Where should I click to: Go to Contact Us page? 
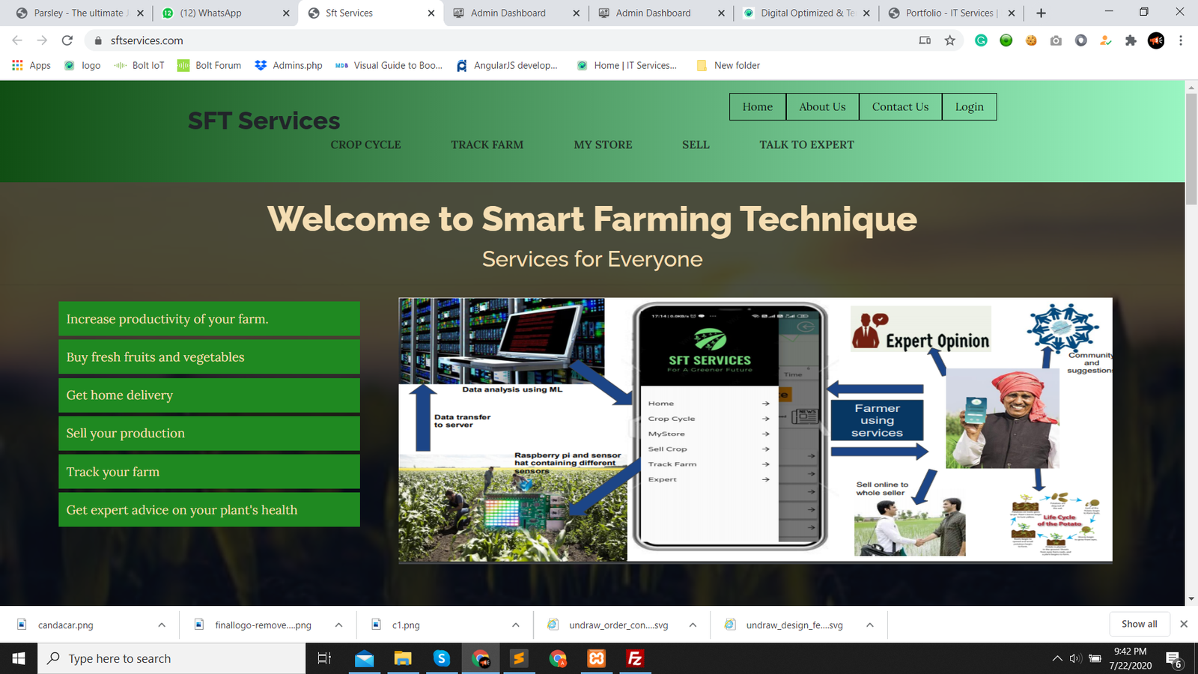pyautogui.click(x=900, y=106)
